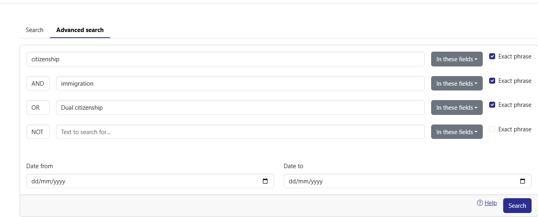The image size is (538, 217).
Task: Click the AND operator button
Action: tap(38, 84)
